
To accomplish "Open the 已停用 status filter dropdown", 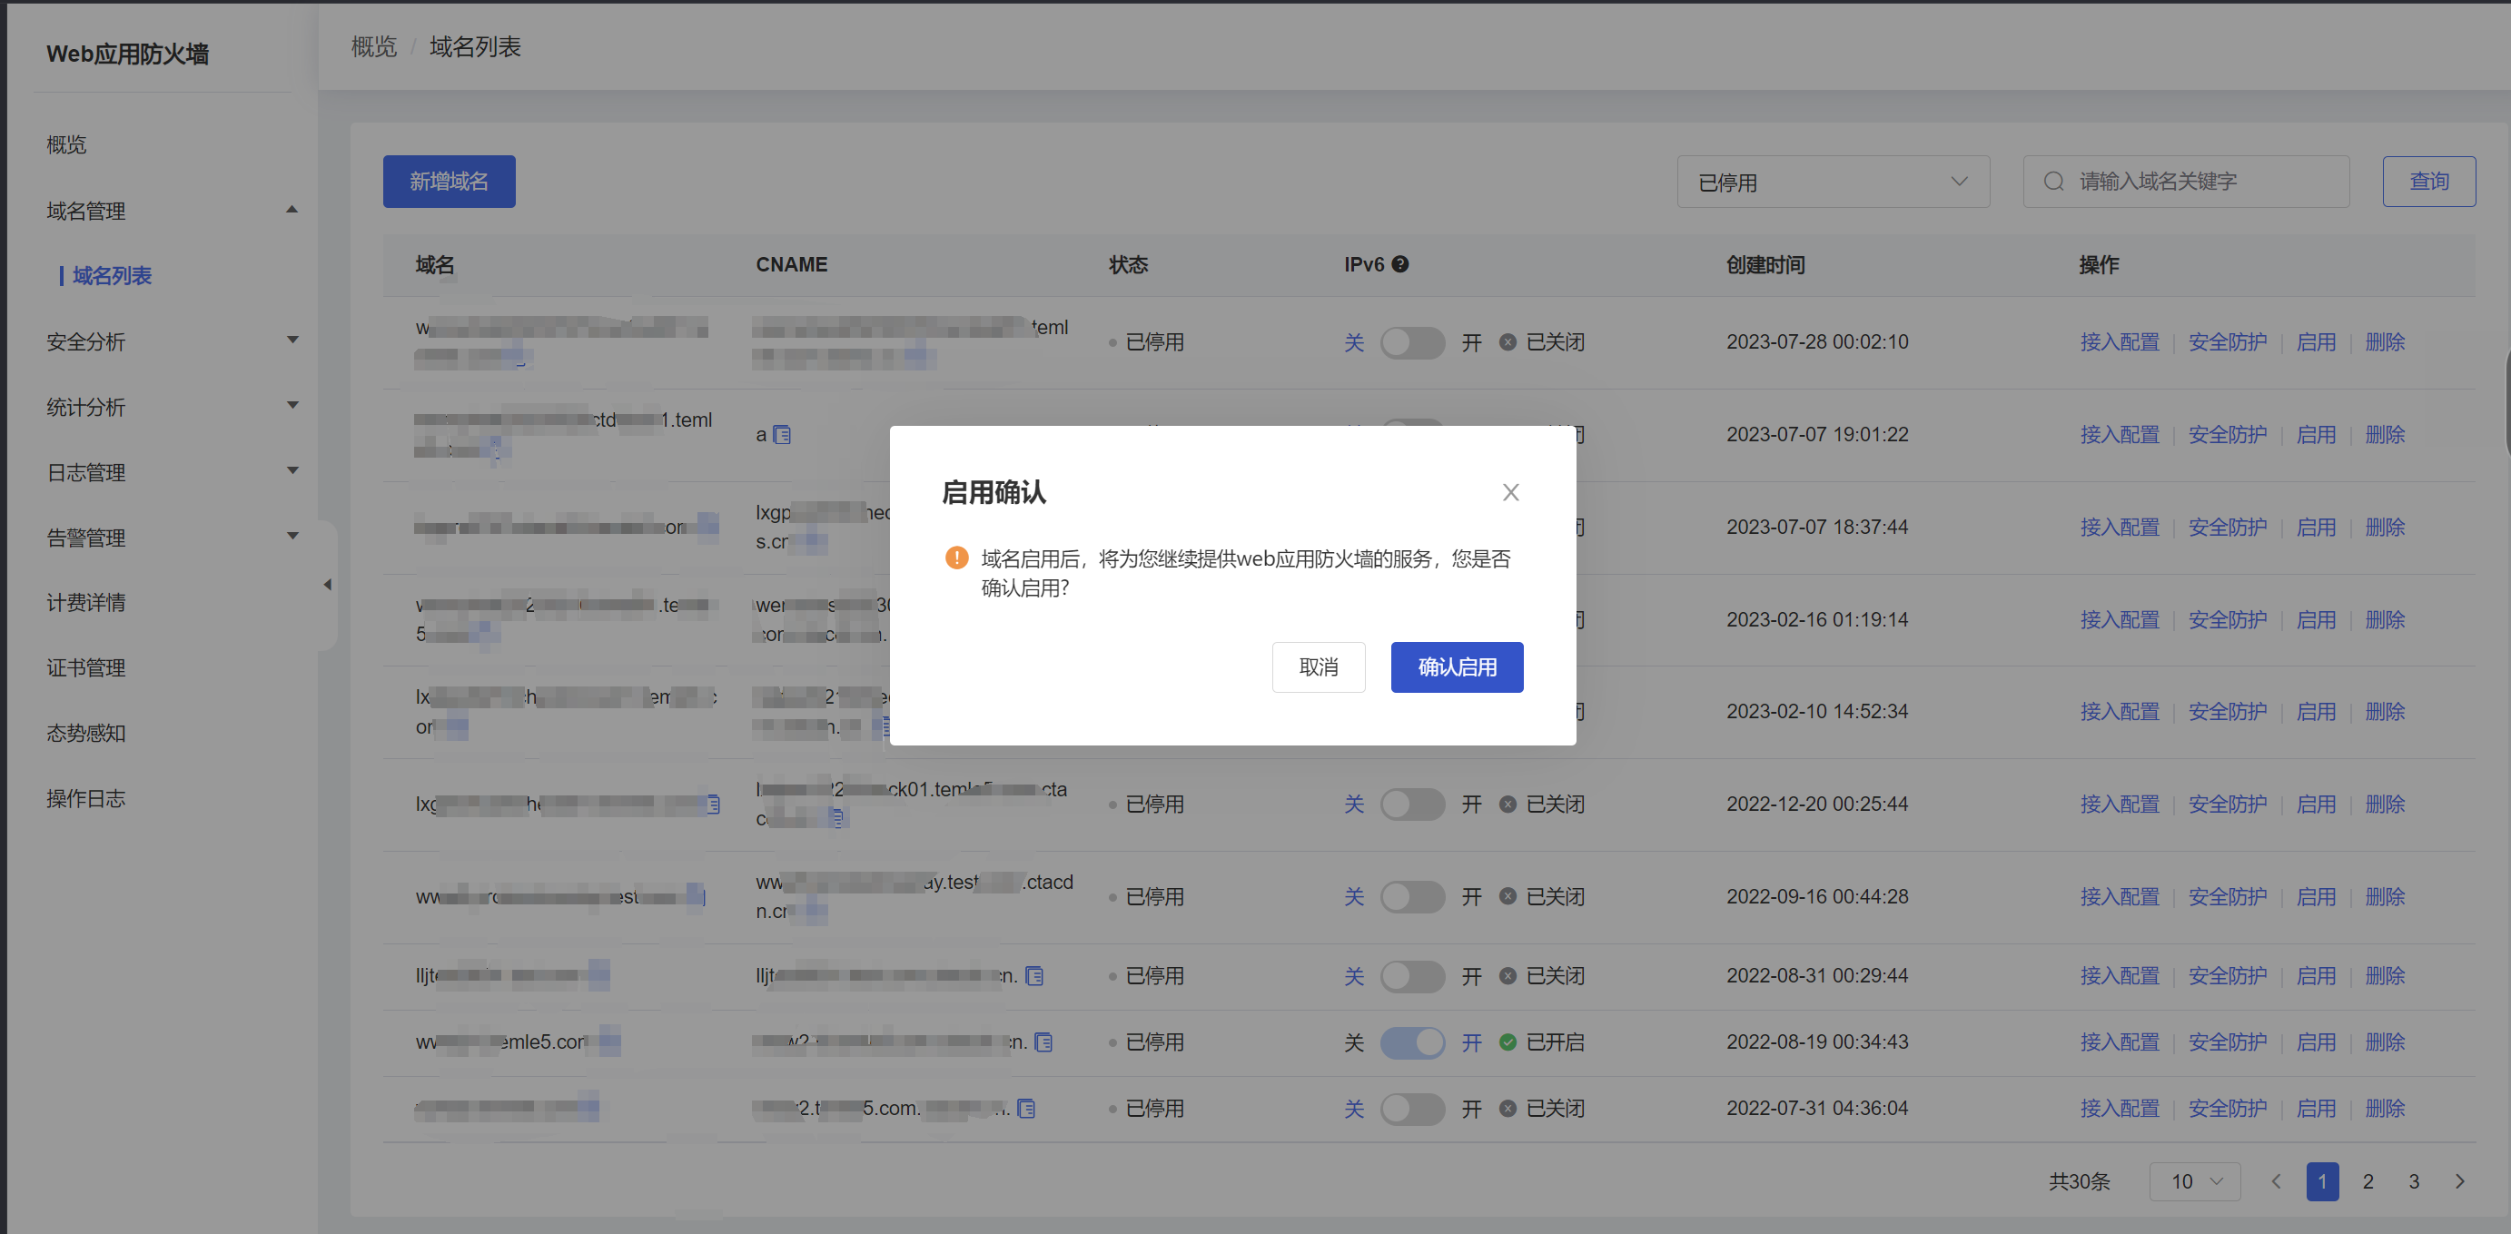I will tap(1832, 183).
